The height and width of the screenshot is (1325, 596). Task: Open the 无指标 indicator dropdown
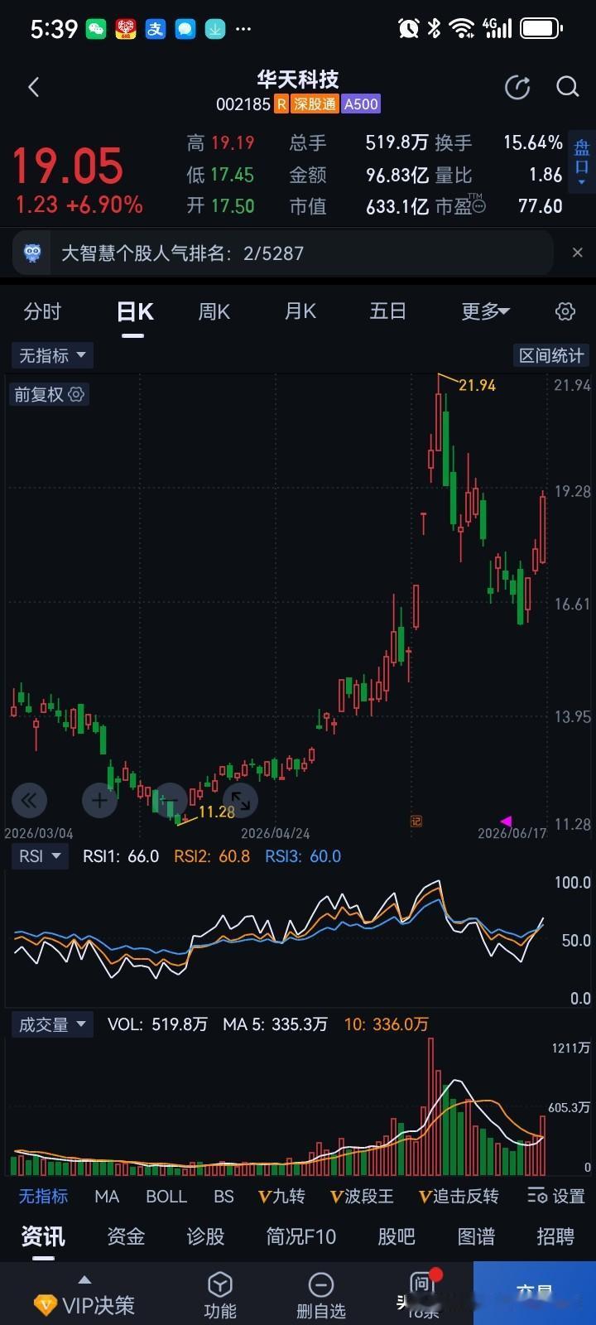pyautogui.click(x=52, y=355)
